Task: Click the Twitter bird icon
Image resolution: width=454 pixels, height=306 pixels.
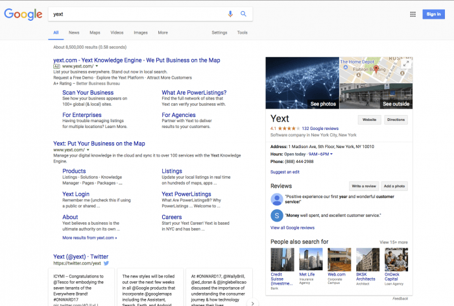Action: pyautogui.click(x=106, y=263)
